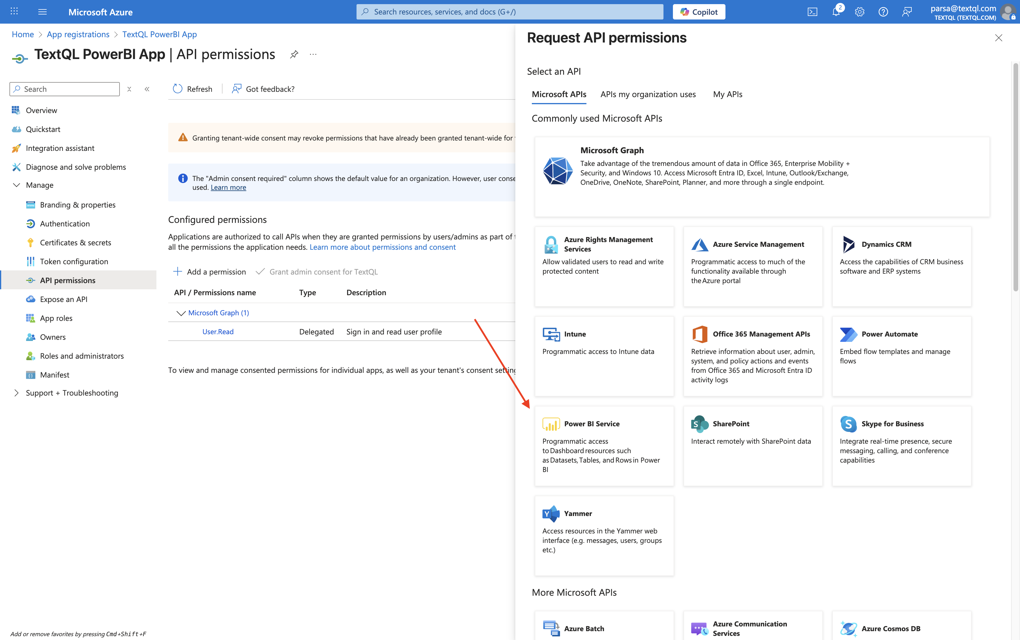Open portal settings gear icon
The width and height of the screenshot is (1020, 640).
click(x=859, y=12)
